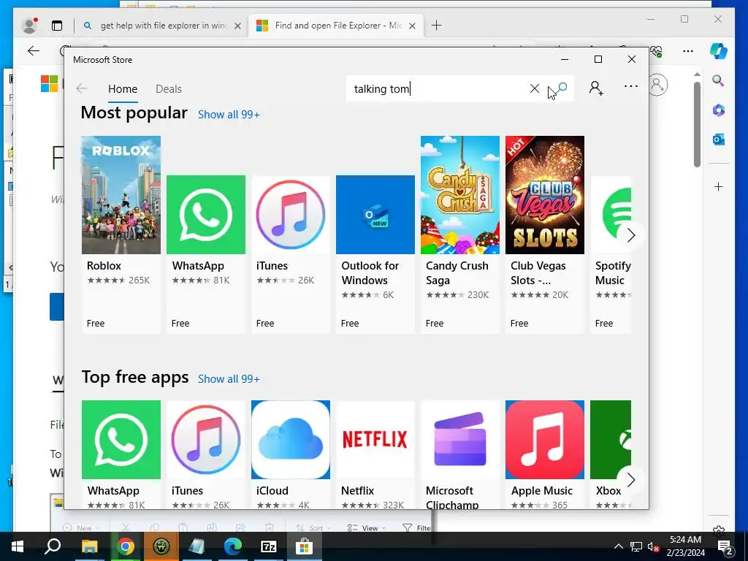
Task: Open the Spotify Music tile
Action: pos(611,253)
